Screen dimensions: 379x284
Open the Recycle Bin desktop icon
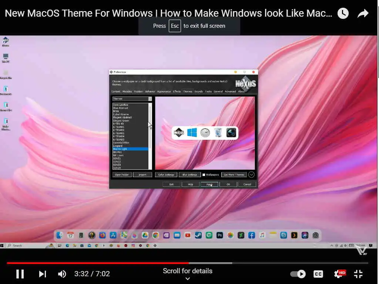[6, 74]
